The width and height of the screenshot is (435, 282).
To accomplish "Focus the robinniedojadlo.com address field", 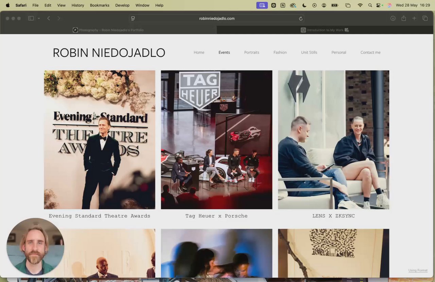I will 216,18.
